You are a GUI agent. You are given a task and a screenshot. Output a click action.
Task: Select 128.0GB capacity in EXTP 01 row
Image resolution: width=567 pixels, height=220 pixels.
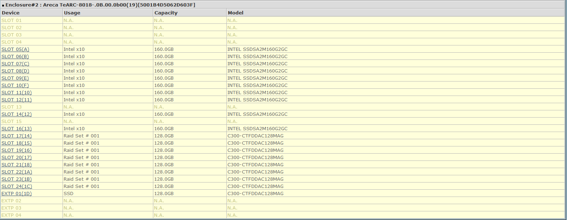coord(164,193)
